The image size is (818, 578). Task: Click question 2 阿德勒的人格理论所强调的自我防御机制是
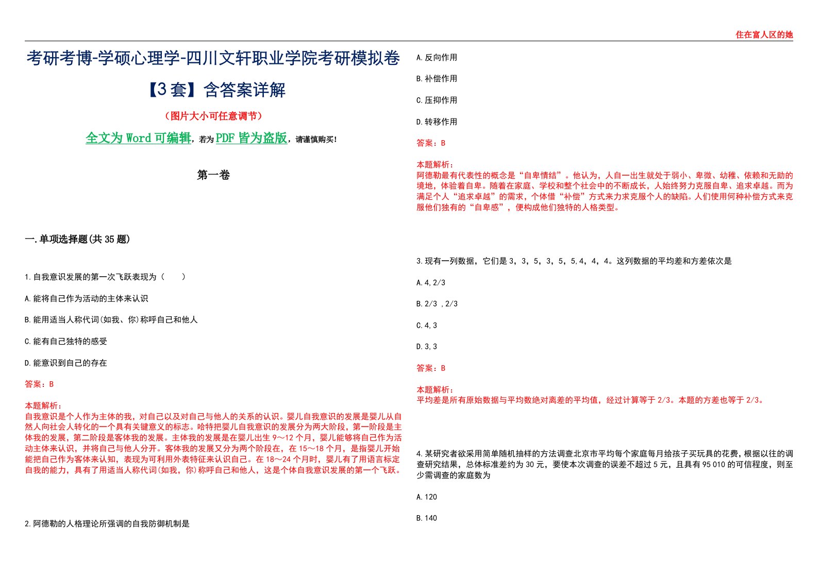(x=107, y=524)
